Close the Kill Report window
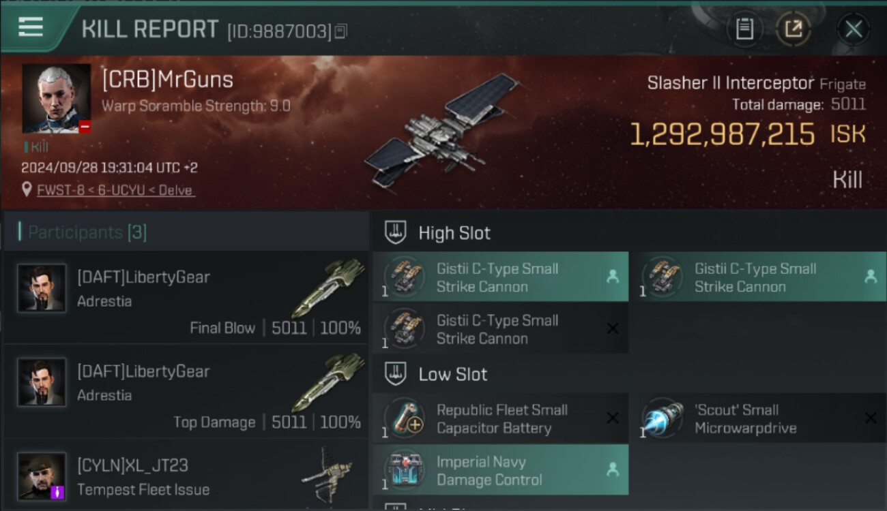 (854, 29)
